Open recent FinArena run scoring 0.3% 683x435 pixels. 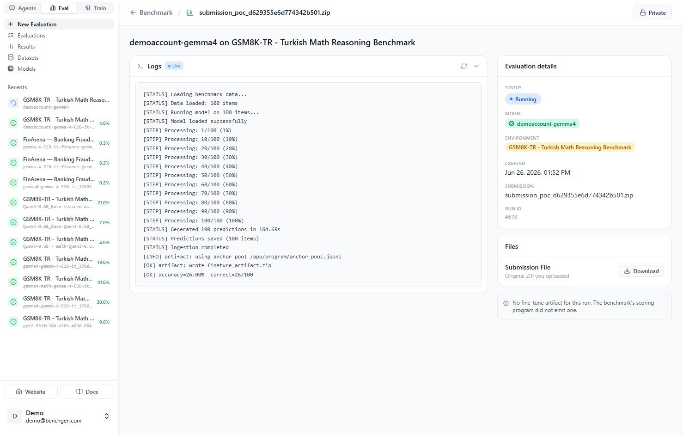[x=59, y=143]
